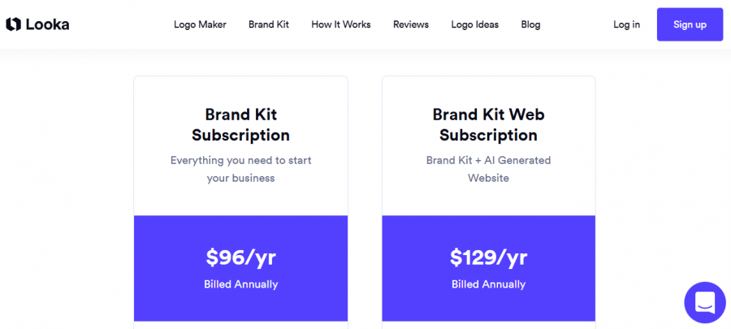Open Logo Ideas from the navbar

[475, 24]
